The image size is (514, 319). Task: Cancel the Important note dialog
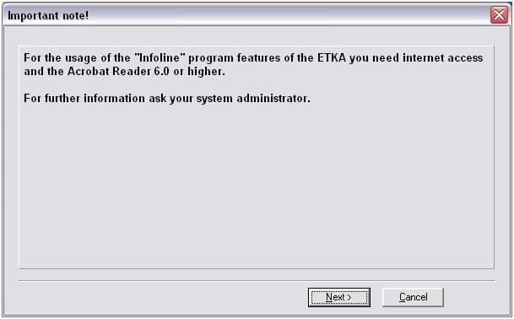click(413, 297)
